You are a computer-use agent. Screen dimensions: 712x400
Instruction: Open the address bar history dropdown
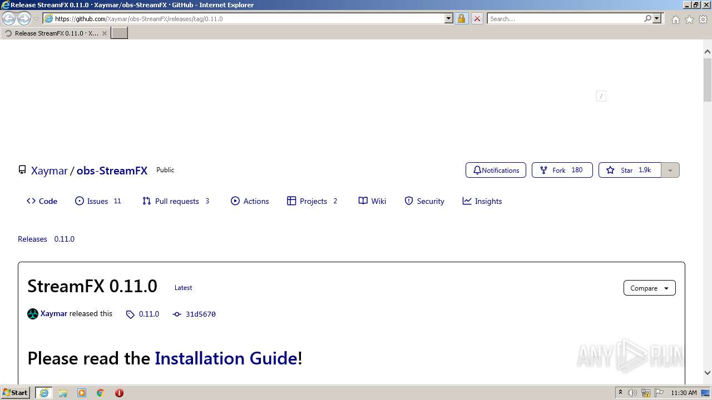[449, 18]
